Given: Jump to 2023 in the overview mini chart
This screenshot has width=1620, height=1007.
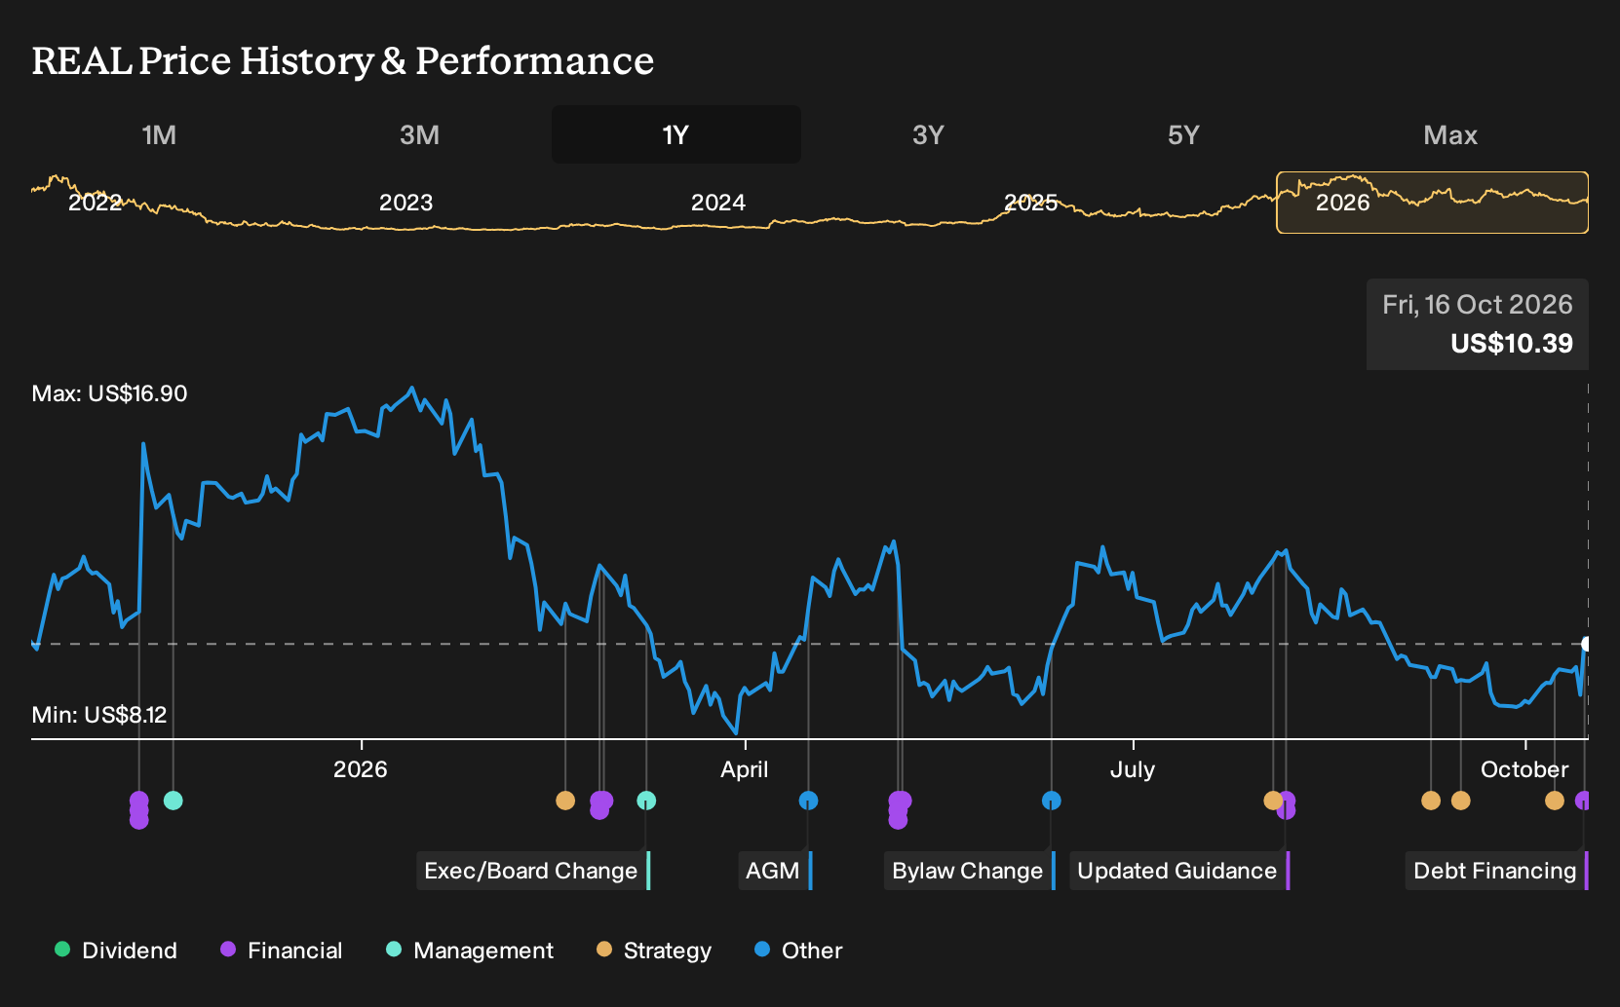Looking at the screenshot, I should 405,203.
